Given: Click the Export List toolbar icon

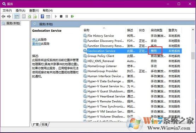Looking at the screenshot, I should (35, 17).
